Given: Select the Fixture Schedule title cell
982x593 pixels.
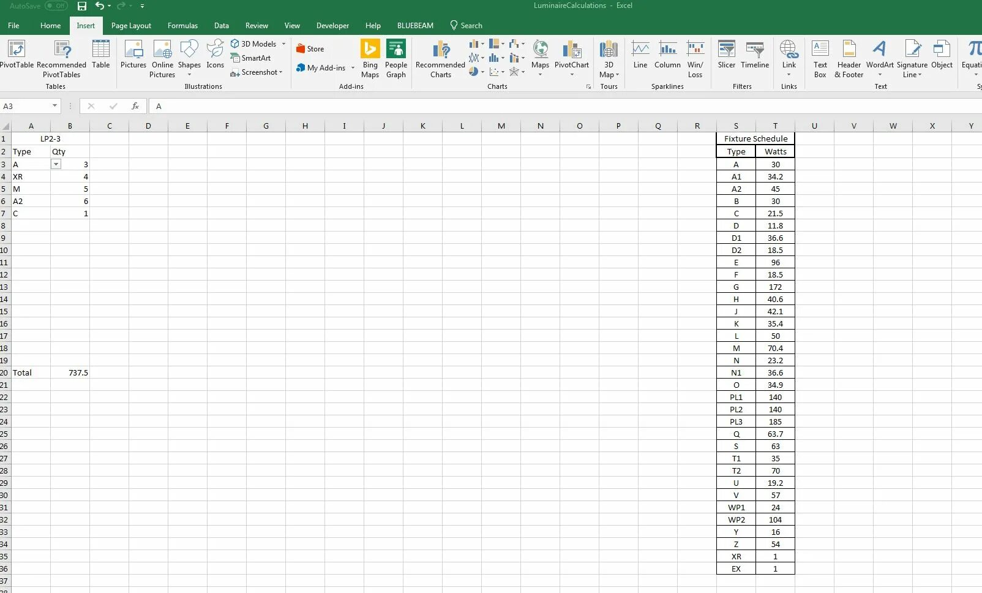Looking at the screenshot, I should [755, 138].
